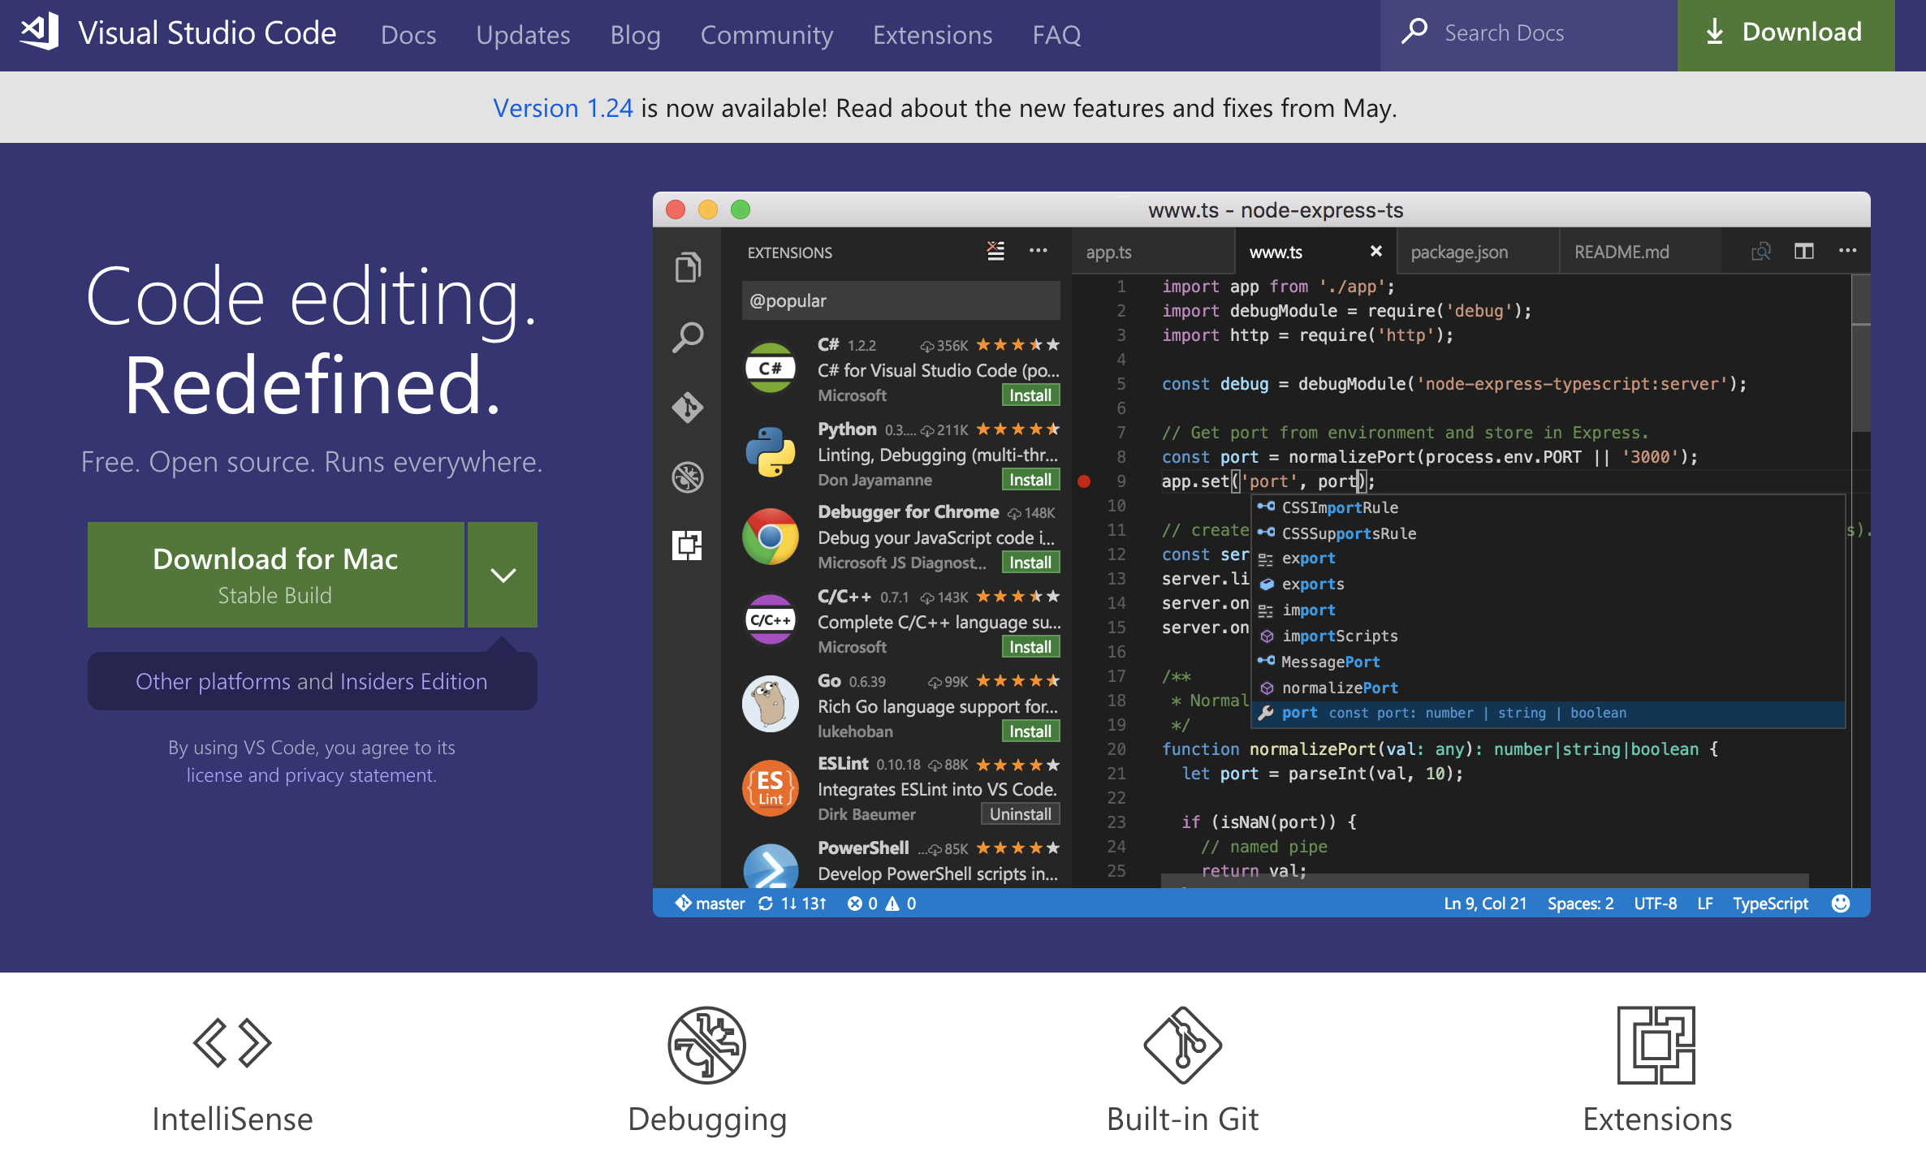Image resolution: width=1926 pixels, height=1169 pixels.
Task: Click the smiley feedback icon in status bar
Action: tap(1841, 904)
